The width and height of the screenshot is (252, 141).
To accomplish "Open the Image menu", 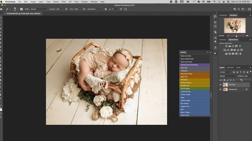I will coord(33,2).
